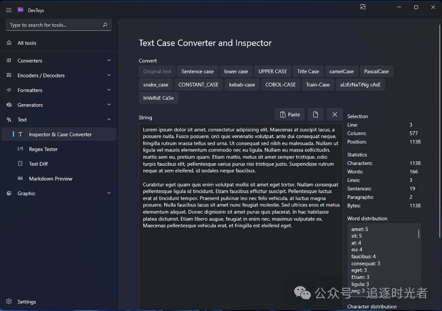Open Markdown Preview tool
The width and height of the screenshot is (442, 311).
pos(59,179)
